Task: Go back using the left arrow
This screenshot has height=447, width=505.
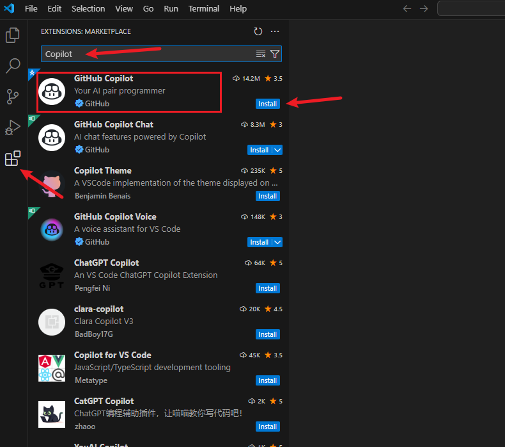Action: [407, 9]
